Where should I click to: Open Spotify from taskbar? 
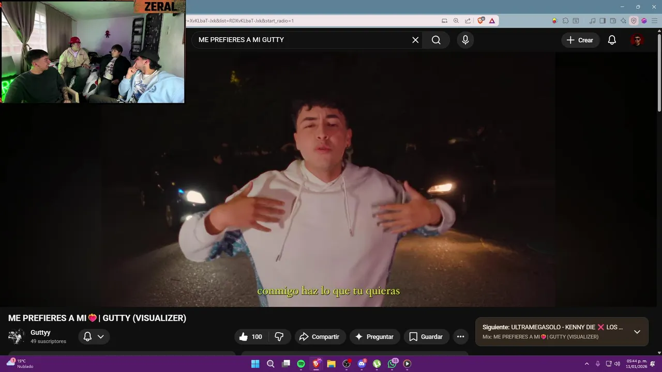301,364
